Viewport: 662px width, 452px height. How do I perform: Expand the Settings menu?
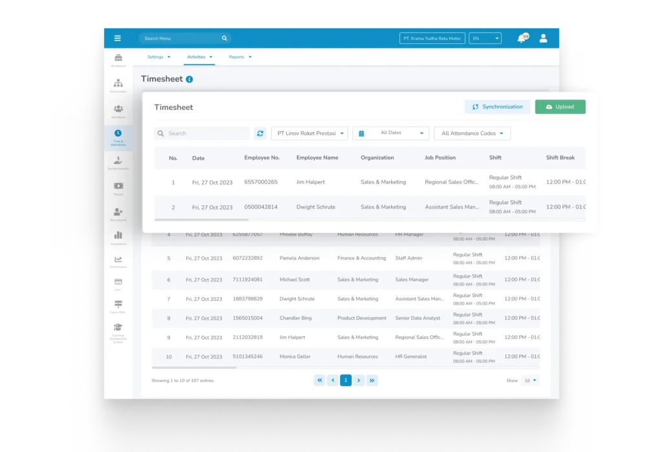159,57
